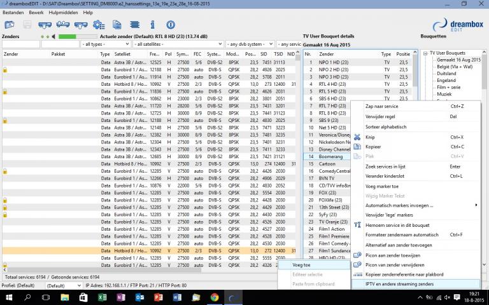Select 'Voeg toe' in the submenu

(x=302, y=265)
